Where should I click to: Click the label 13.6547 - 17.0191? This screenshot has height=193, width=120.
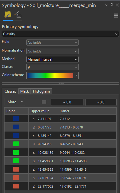(x=73, y=178)
